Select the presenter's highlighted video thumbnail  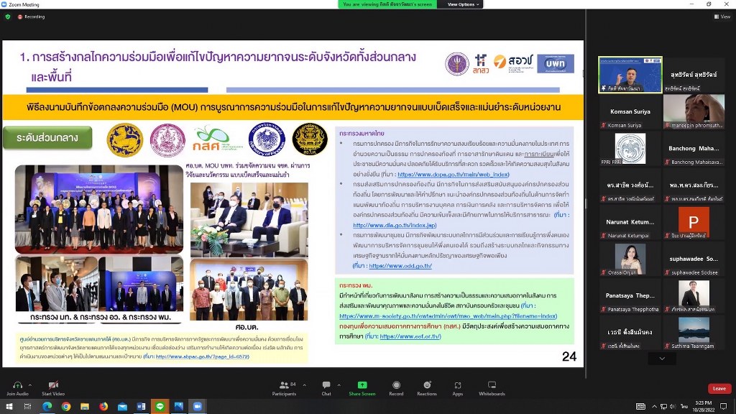[630, 74]
